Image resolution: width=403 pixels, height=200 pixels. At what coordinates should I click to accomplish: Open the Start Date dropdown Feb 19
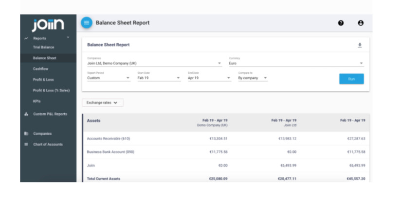pyautogui.click(x=159, y=78)
